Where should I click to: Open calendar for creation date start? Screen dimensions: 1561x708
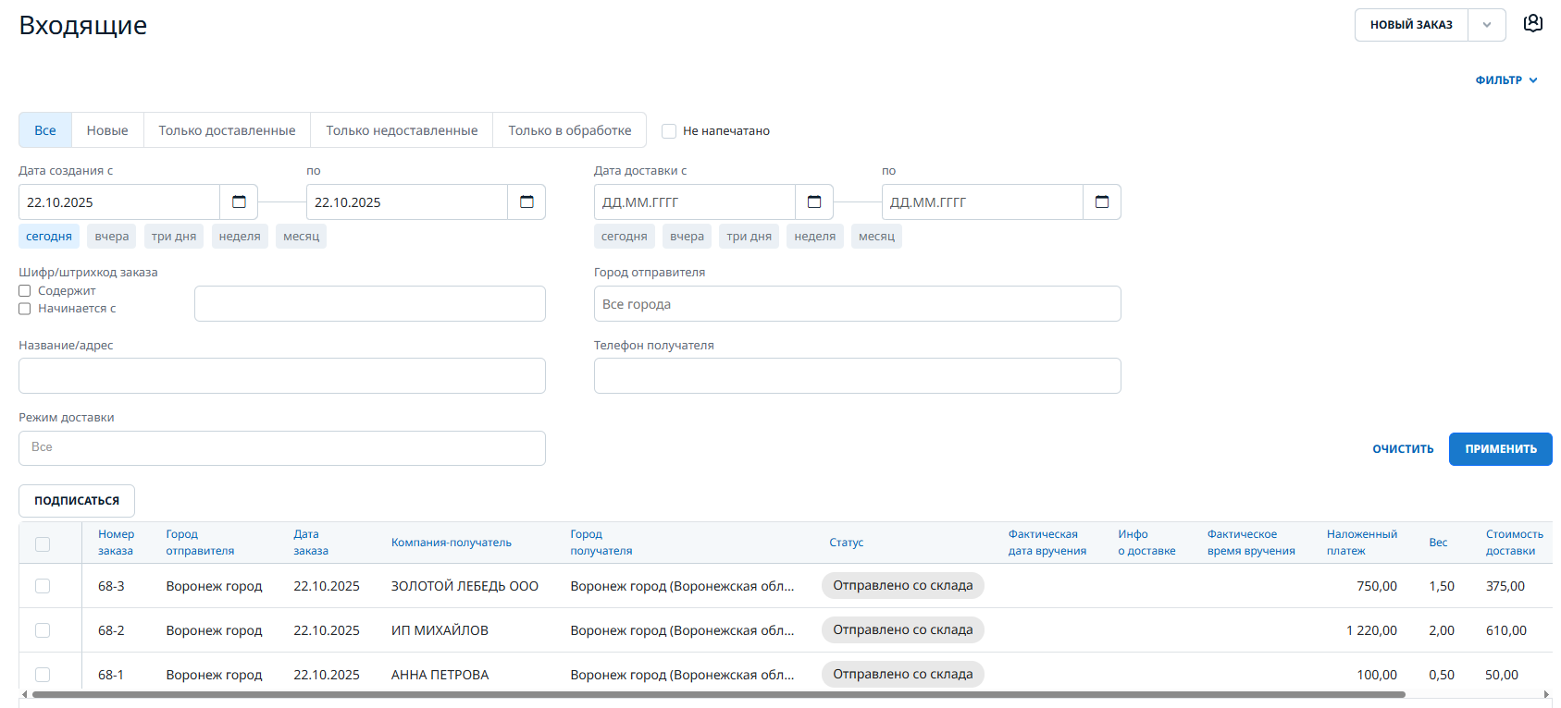[x=239, y=202]
